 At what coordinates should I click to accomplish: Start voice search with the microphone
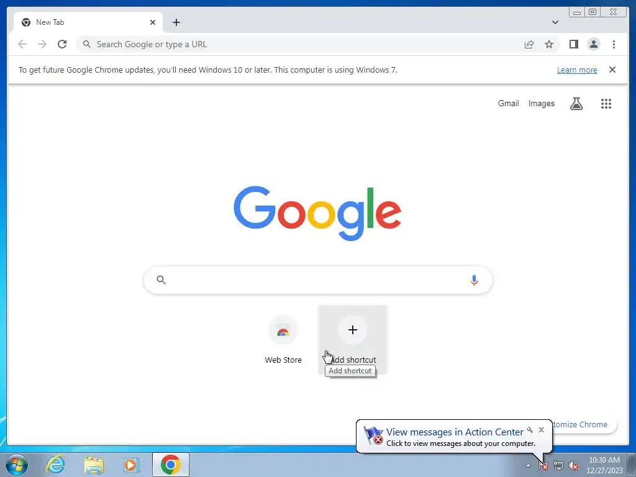474,280
